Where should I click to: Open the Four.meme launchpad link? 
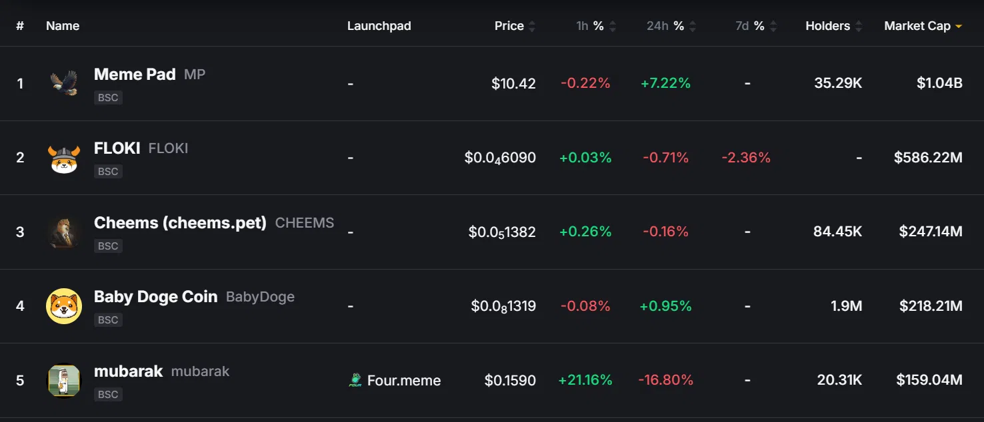pos(403,381)
